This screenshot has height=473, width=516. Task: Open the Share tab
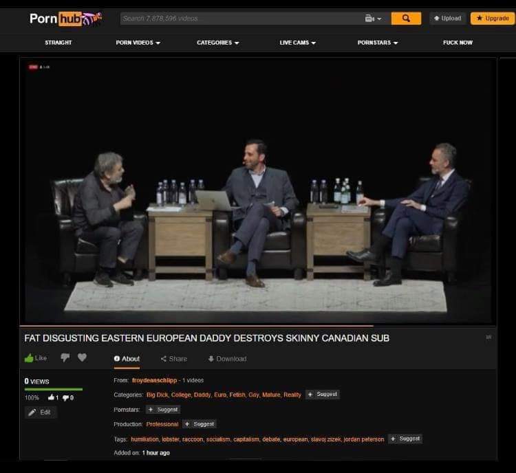coord(174,359)
